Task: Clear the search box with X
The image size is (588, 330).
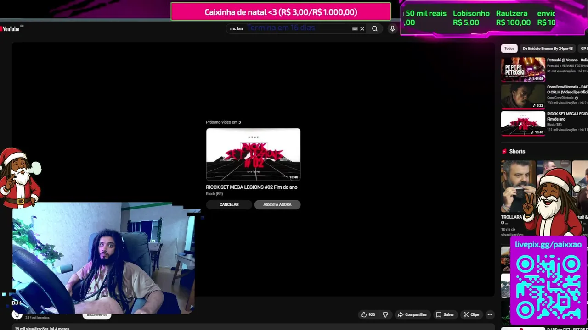Action: click(x=362, y=28)
